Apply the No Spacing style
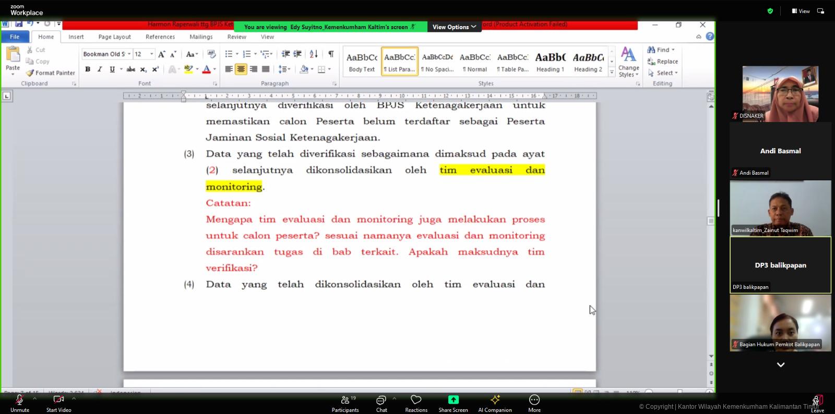This screenshot has width=835, height=414. pyautogui.click(x=437, y=62)
